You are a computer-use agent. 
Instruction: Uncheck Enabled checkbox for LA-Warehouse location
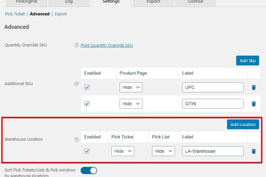[x=87, y=151]
